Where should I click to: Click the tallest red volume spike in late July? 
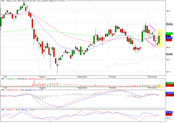34,83
